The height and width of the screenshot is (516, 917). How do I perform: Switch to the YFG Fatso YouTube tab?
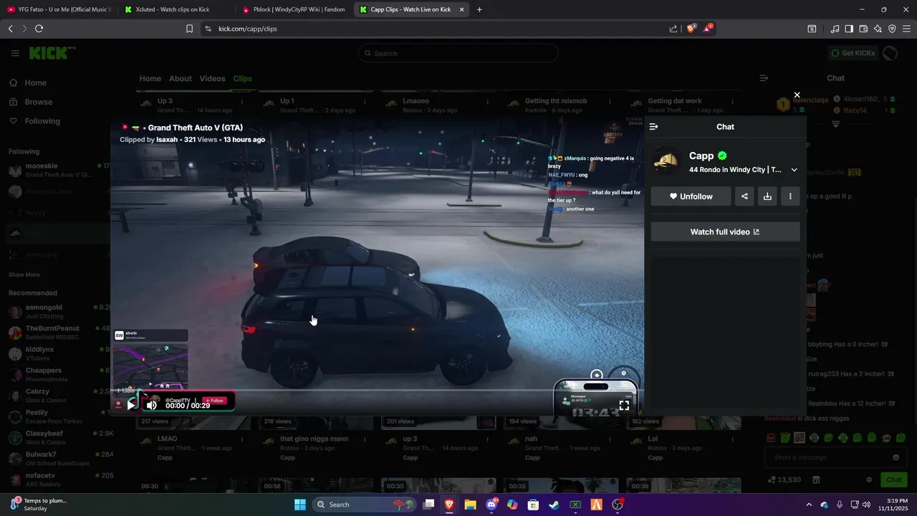(59, 9)
